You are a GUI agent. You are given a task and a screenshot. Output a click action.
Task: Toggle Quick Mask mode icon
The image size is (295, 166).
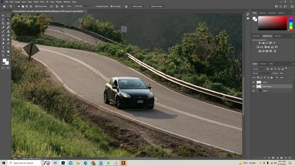point(3,68)
